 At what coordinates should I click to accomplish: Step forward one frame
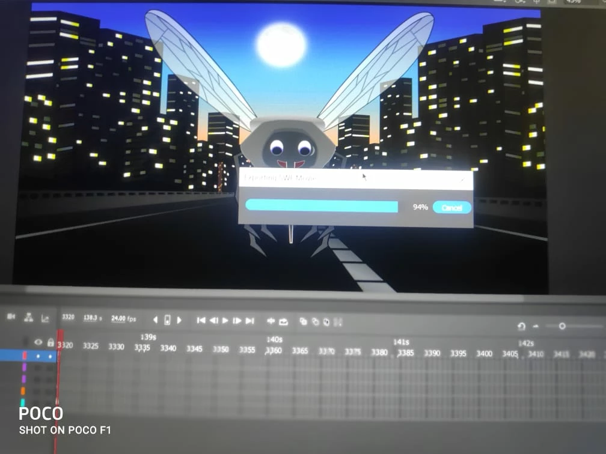[x=237, y=321]
